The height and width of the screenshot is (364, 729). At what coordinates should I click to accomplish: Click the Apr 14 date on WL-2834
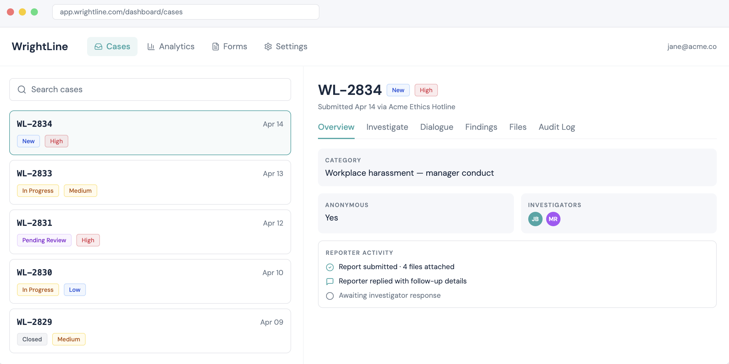273,124
